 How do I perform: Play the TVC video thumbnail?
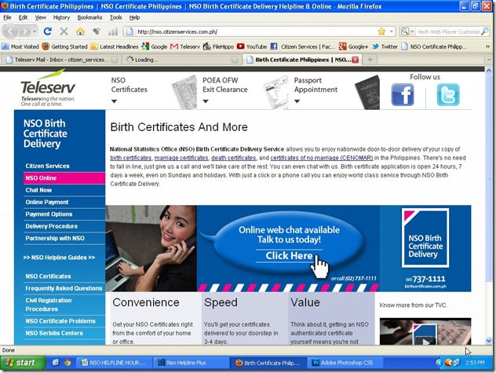click(x=425, y=332)
